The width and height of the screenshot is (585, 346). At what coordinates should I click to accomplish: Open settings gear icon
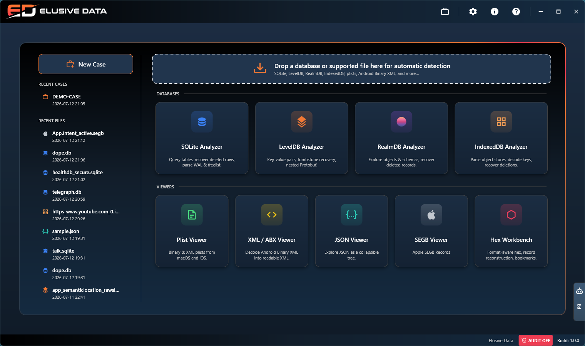click(x=473, y=12)
